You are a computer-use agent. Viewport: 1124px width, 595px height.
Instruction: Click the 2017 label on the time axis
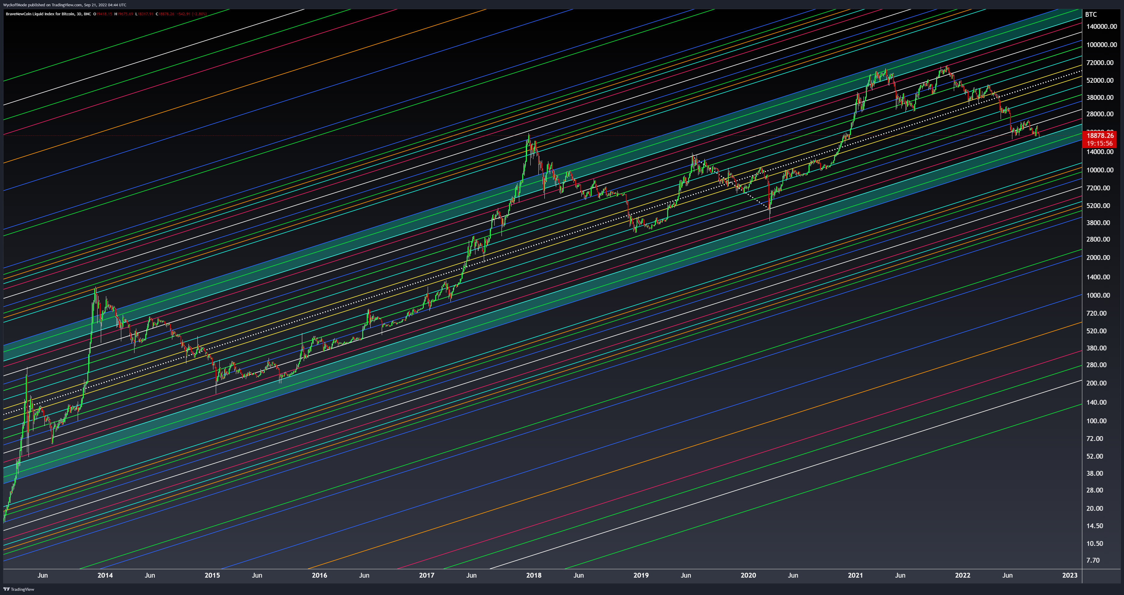[x=427, y=575]
